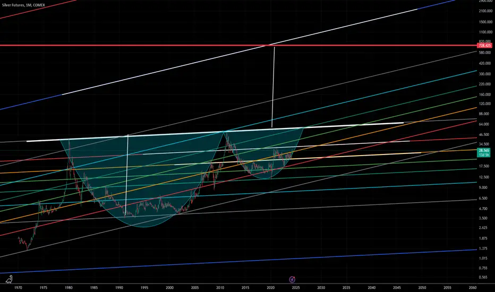The height and width of the screenshot is (292, 495).
Task: Click the 17.500 price axis label
Action: pos(484,166)
